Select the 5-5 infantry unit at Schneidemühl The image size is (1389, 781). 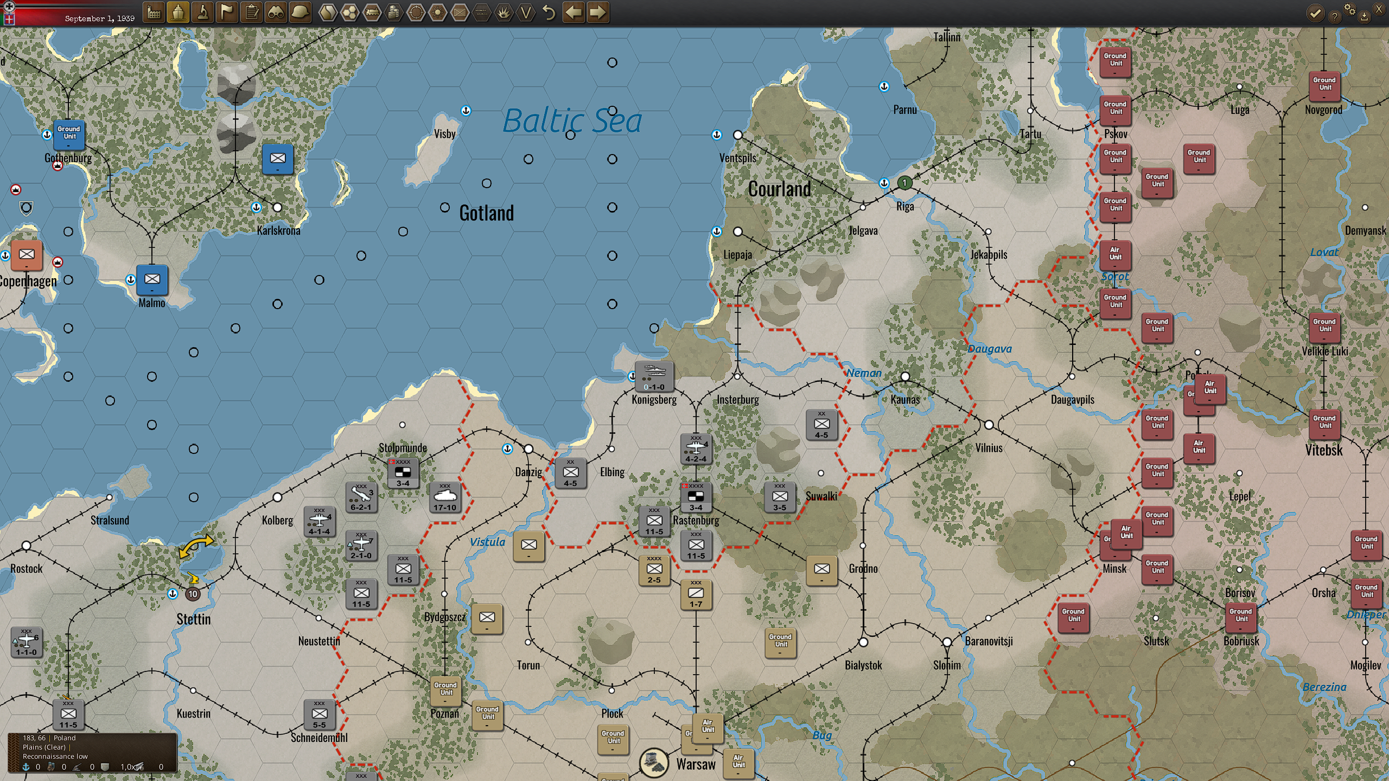pyautogui.click(x=320, y=714)
